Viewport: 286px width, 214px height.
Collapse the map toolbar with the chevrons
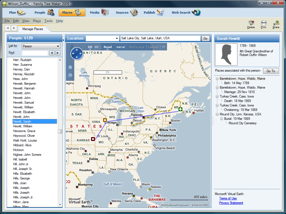click(x=164, y=47)
